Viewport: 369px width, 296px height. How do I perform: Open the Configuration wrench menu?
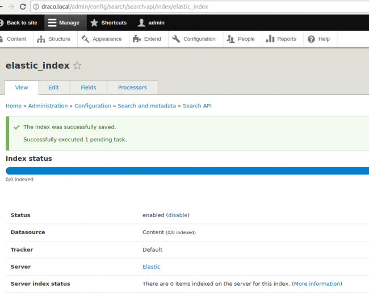tap(194, 39)
